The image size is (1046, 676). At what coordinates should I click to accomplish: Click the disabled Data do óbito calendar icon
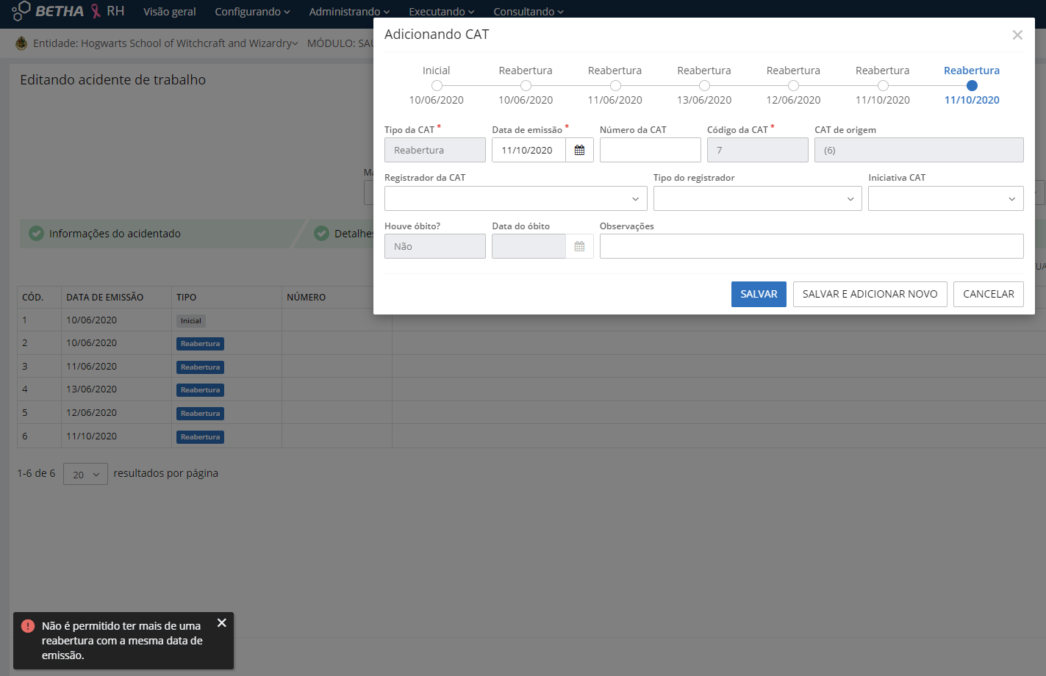(x=579, y=246)
